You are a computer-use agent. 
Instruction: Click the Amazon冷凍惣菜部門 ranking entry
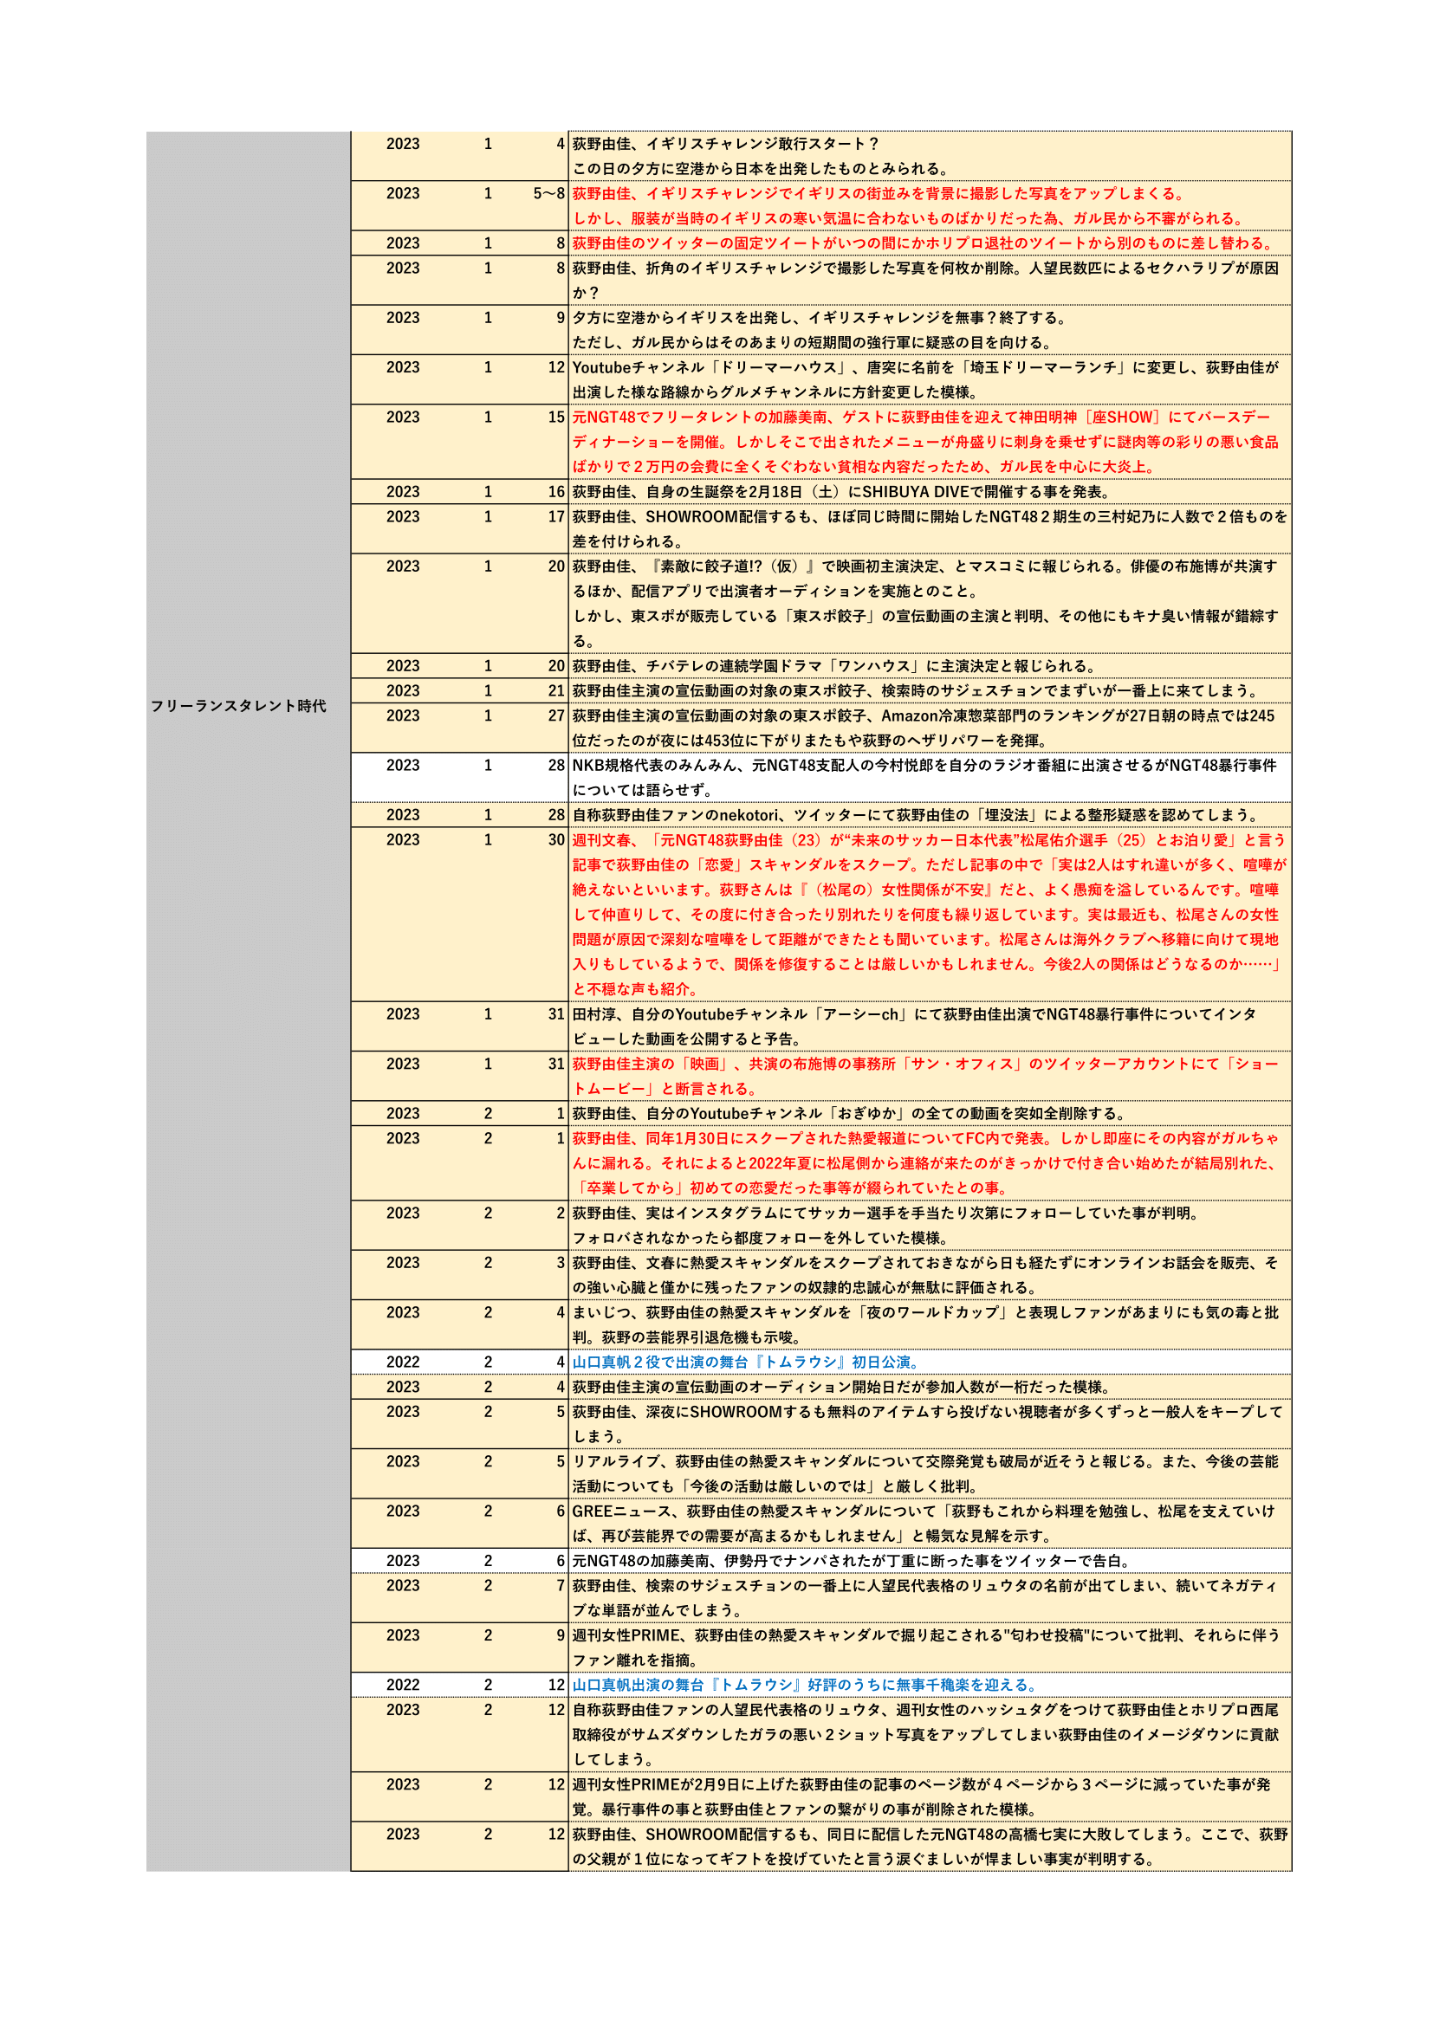point(930,728)
